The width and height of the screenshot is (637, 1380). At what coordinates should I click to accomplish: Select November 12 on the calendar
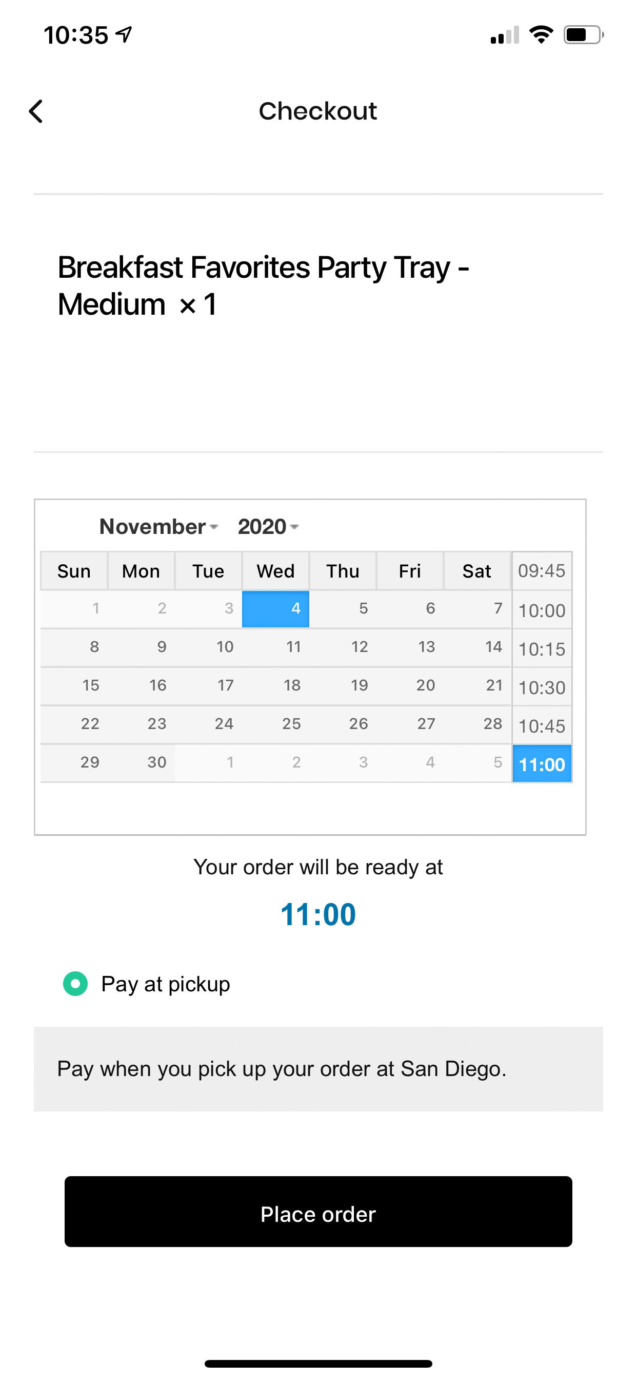point(343,647)
